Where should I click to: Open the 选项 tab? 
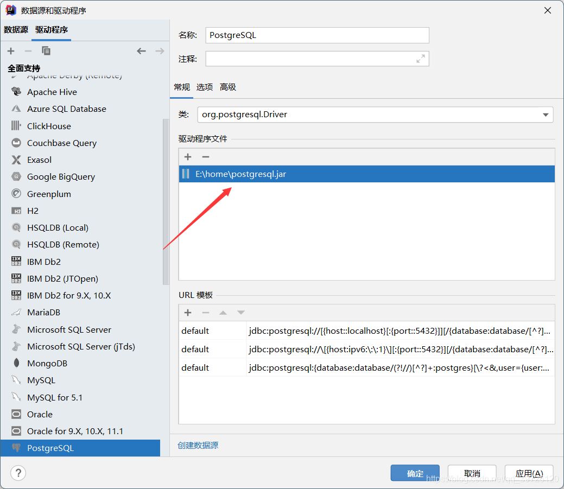205,87
